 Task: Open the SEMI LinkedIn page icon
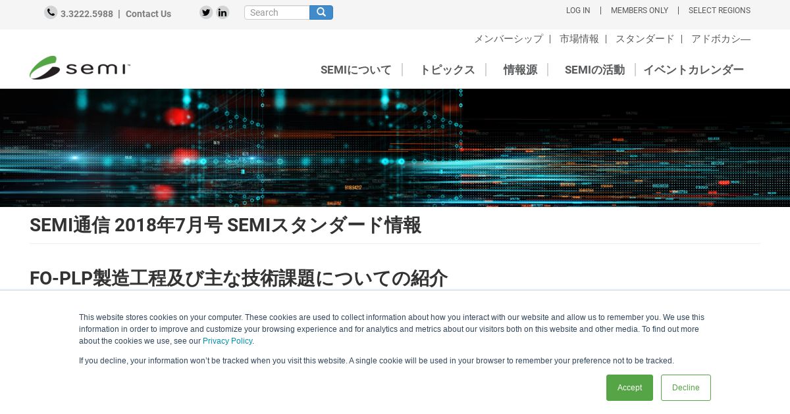[x=223, y=12]
